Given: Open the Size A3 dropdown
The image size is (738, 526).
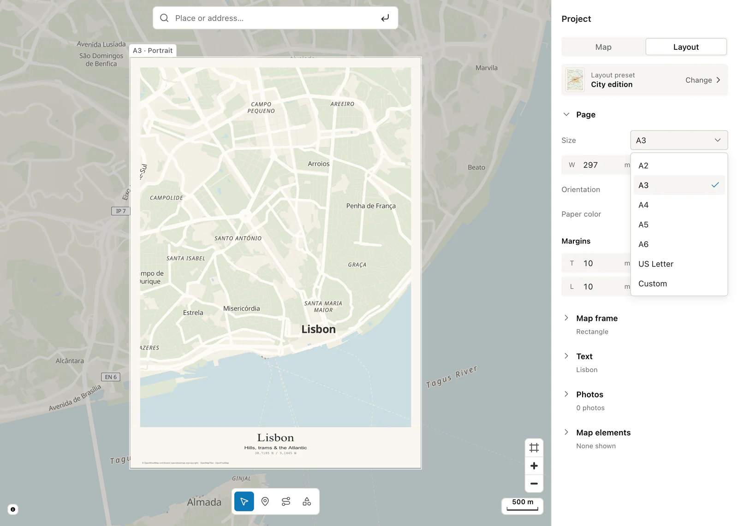Looking at the screenshot, I should click(679, 140).
